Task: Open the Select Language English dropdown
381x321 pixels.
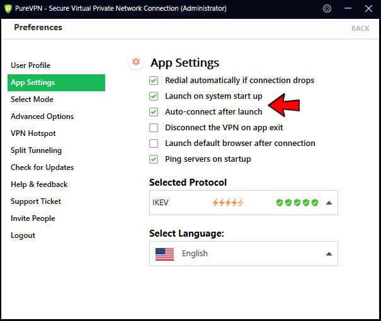Action: coord(244,254)
